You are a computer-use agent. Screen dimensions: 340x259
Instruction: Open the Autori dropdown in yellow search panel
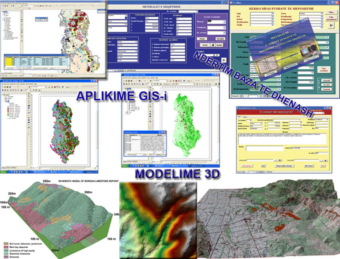pyautogui.click(x=273, y=19)
